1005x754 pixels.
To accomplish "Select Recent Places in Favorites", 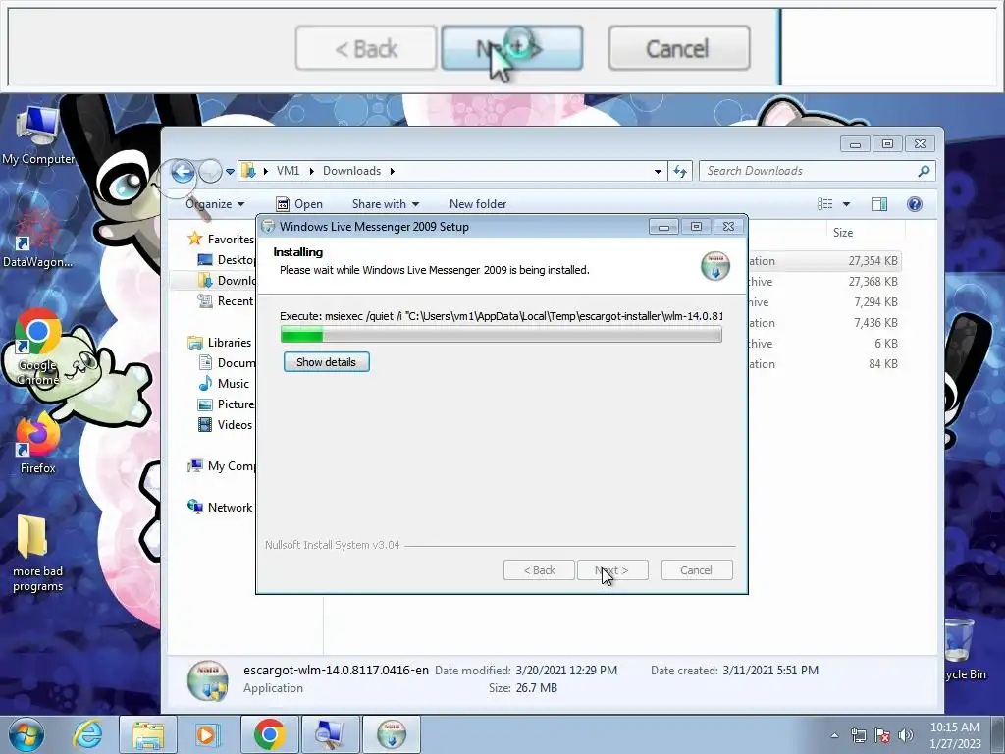I will pos(227,300).
